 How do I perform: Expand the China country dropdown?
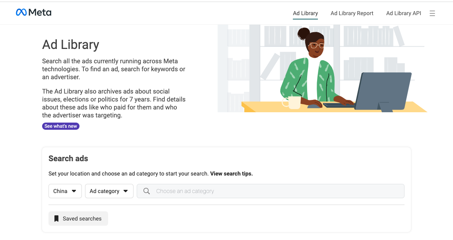65,191
